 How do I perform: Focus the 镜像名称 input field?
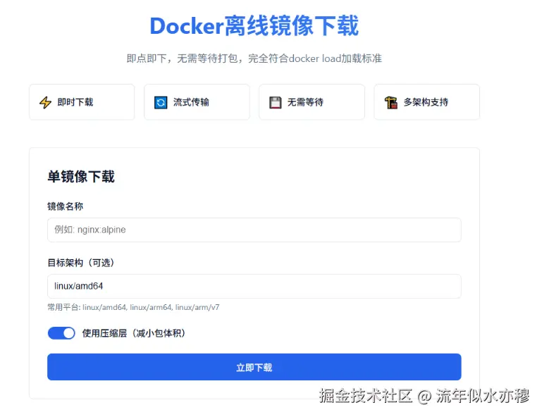[x=254, y=230]
